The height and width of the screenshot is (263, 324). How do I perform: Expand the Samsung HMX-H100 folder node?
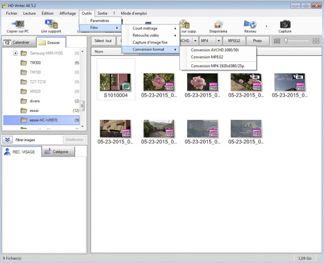[15, 53]
